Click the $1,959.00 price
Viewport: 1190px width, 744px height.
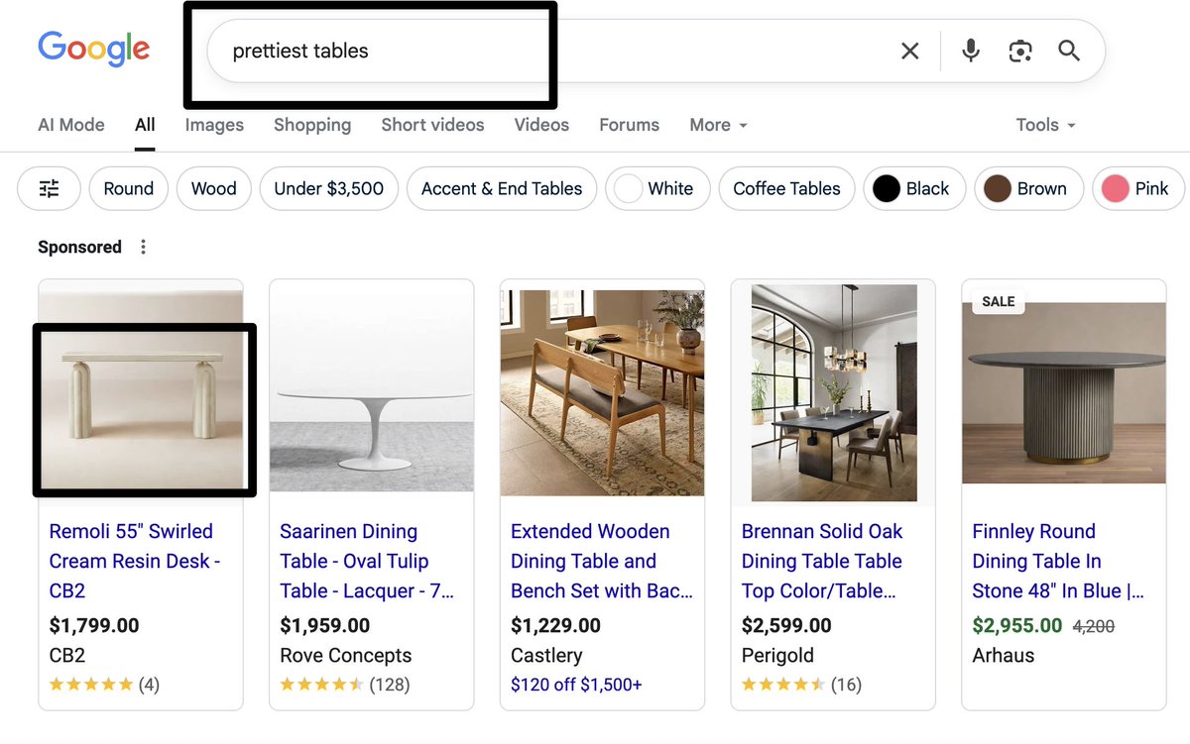click(x=325, y=626)
